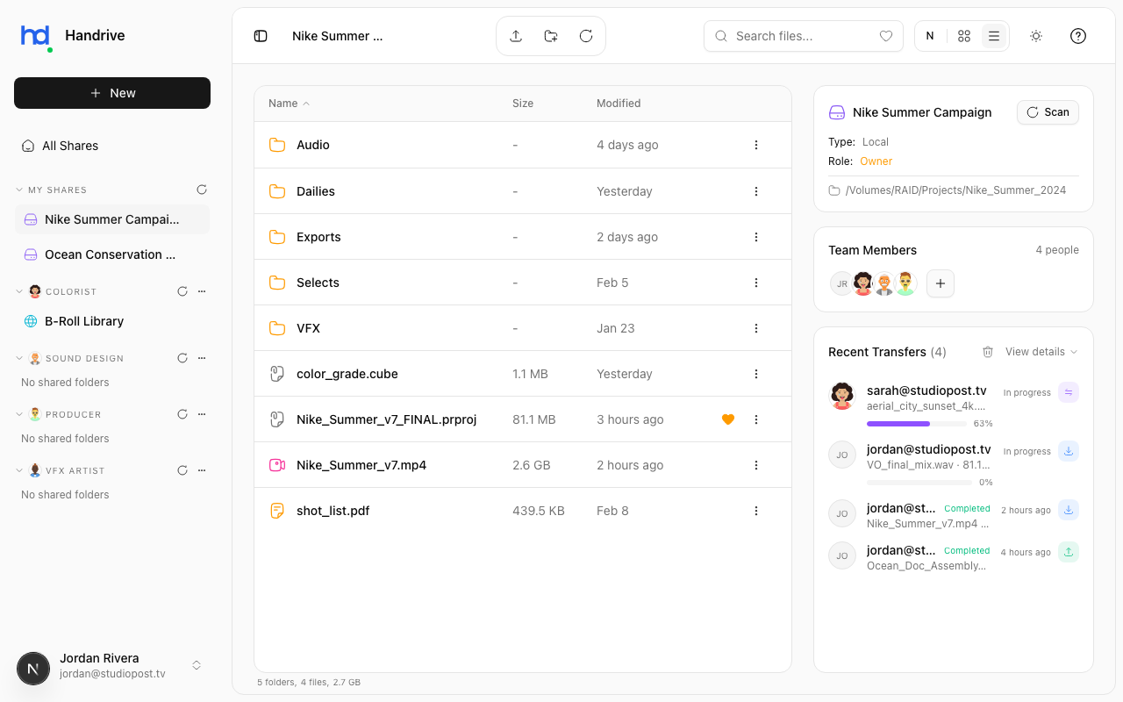Unfavorite Nike_Summer_v7_FINAL.prproj via the heart
Viewport: 1123px width, 702px height.
[728, 419]
